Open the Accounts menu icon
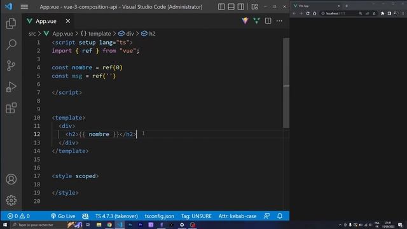The width and height of the screenshot is (407, 229). pos(11,179)
